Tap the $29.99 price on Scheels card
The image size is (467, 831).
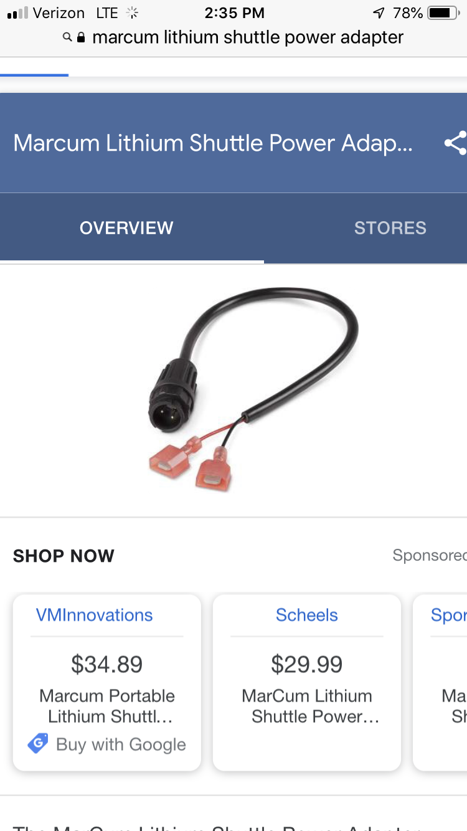tap(307, 665)
